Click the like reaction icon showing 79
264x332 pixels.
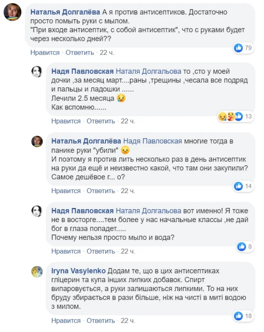click(238, 48)
